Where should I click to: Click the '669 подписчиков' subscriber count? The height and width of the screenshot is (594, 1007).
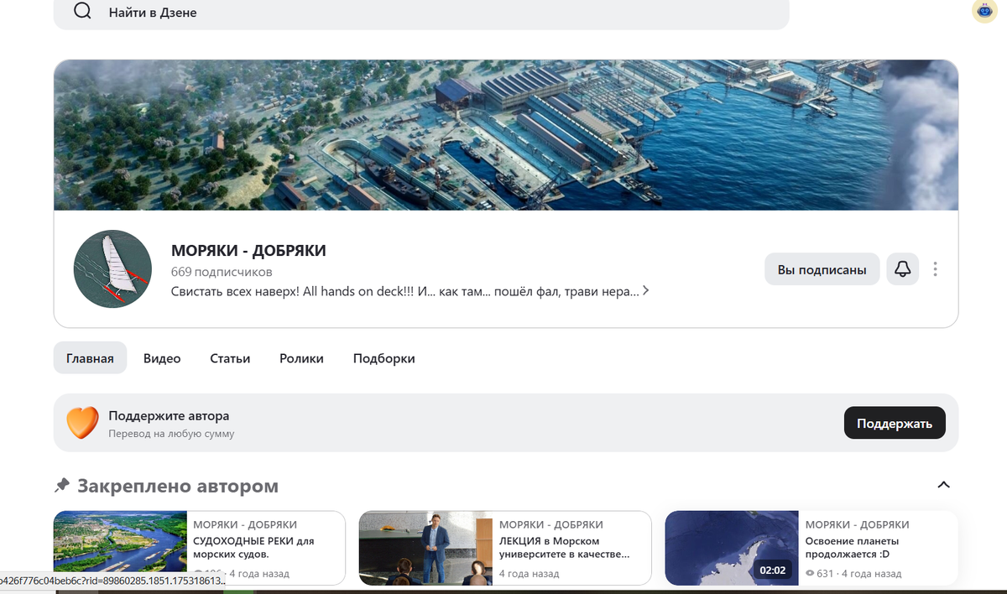coord(222,272)
